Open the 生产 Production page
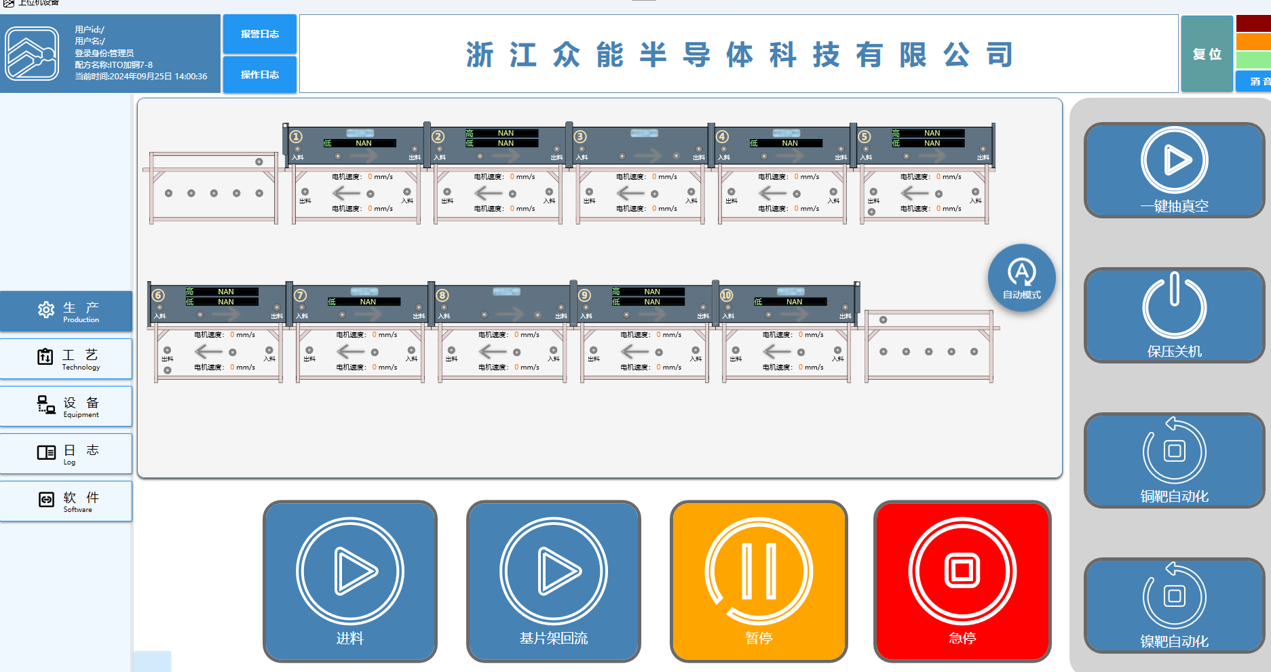The image size is (1271, 672). (66, 311)
